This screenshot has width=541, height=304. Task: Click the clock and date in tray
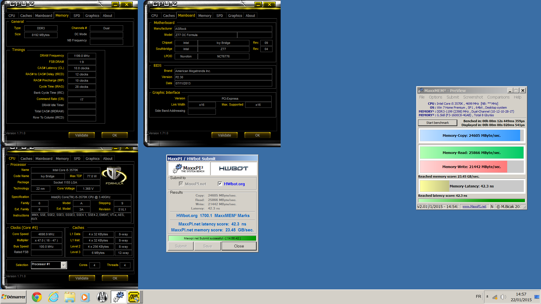tap(521, 297)
